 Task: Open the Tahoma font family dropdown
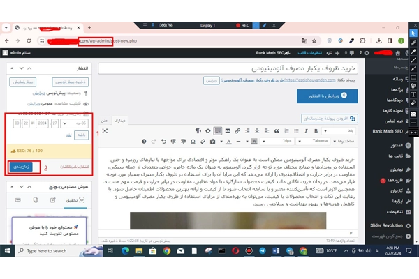point(312,141)
